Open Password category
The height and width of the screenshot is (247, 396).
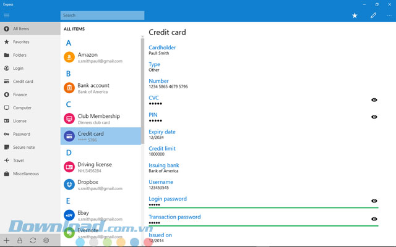coord(30,134)
